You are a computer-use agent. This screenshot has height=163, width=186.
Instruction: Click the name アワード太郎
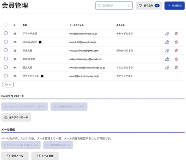[30, 34]
